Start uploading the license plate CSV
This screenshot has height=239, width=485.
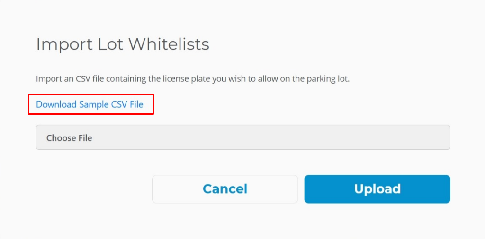pyautogui.click(x=377, y=189)
